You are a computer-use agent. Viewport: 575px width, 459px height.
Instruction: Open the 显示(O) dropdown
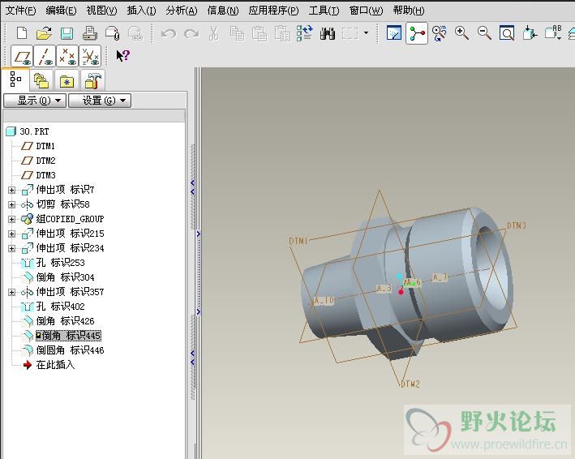pyautogui.click(x=35, y=101)
